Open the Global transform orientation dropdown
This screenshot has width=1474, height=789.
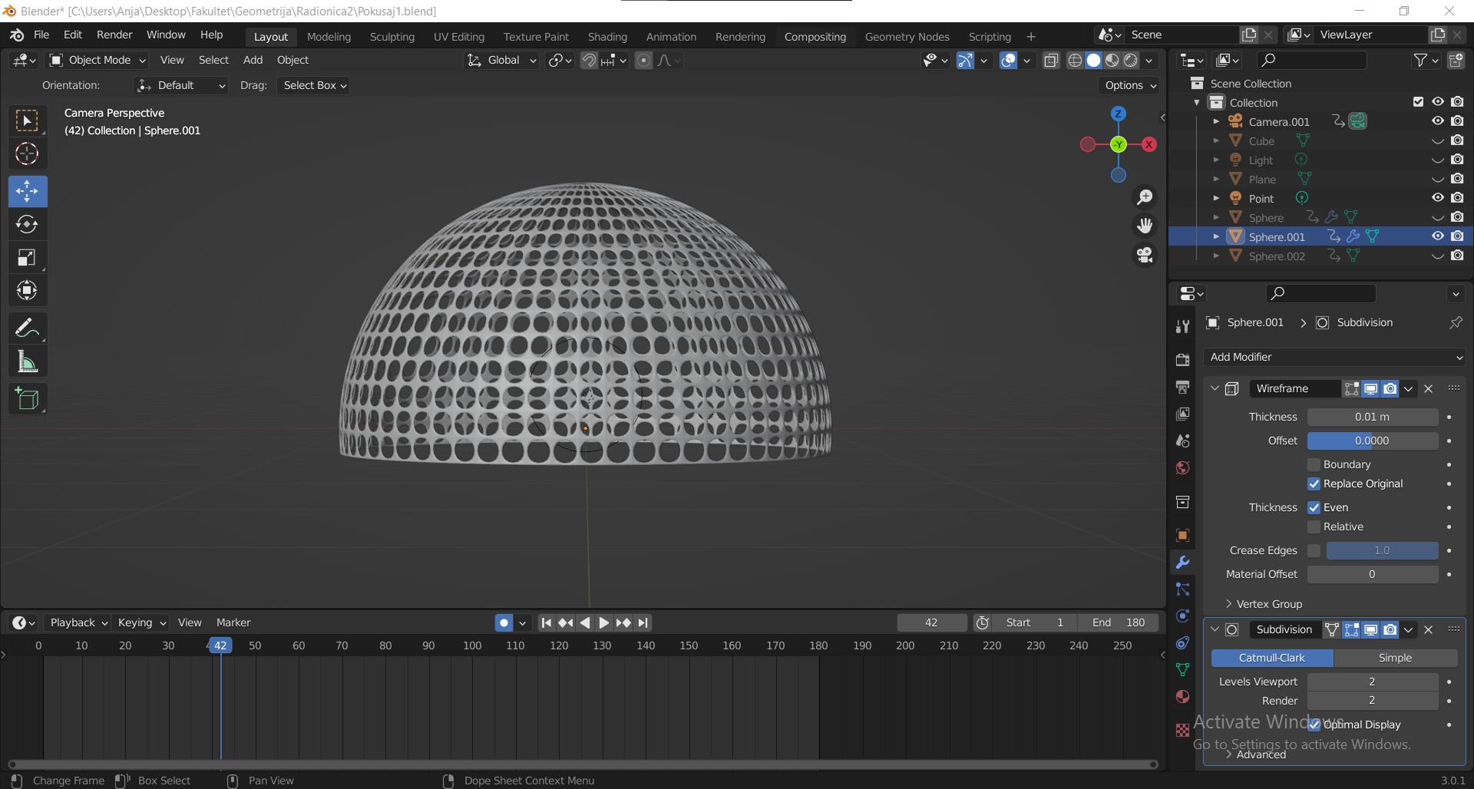501,60
